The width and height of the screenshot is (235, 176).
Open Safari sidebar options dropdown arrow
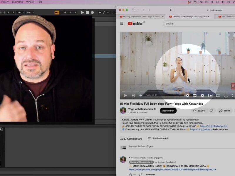pyautogui.click(x=137, y=10)
